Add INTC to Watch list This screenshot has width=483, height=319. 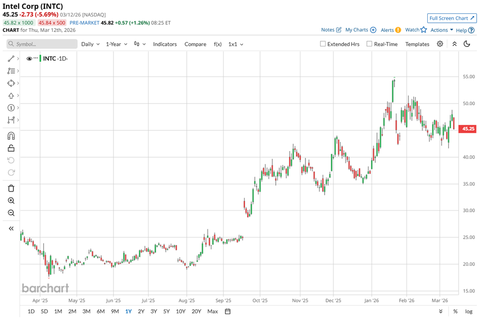(416, 30)
